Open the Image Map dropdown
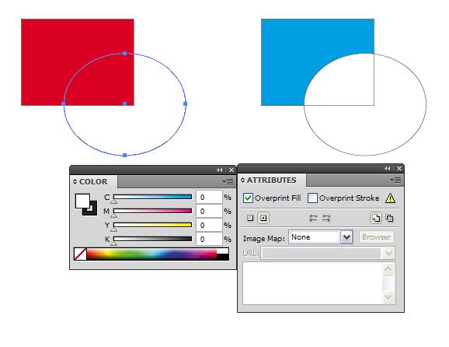This screenshot has height=347, width=449. click(x=346, y=237)
